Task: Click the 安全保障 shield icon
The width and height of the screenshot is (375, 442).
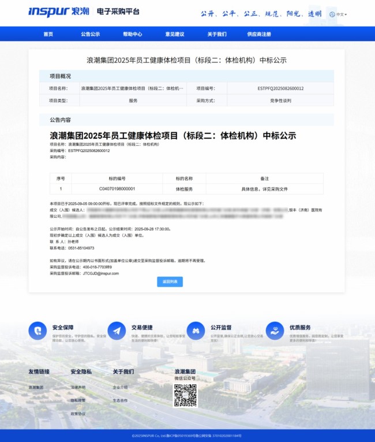Action: pyautogui.click(x=37, y=330)
